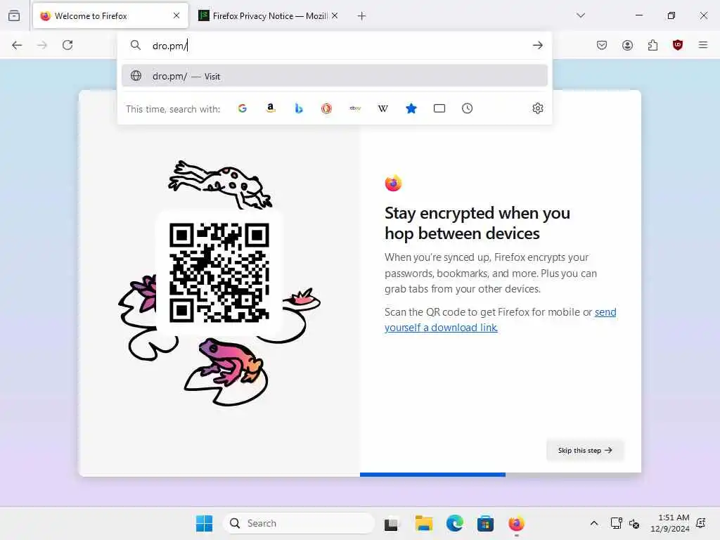Switch to Welcome to Firefox tab
Viewport: 720px width, 540px height.
[x=110, y=16]
